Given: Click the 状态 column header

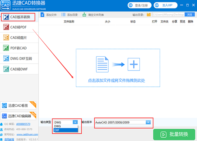Looking at the screenshot, I should (x=133, y=21).
